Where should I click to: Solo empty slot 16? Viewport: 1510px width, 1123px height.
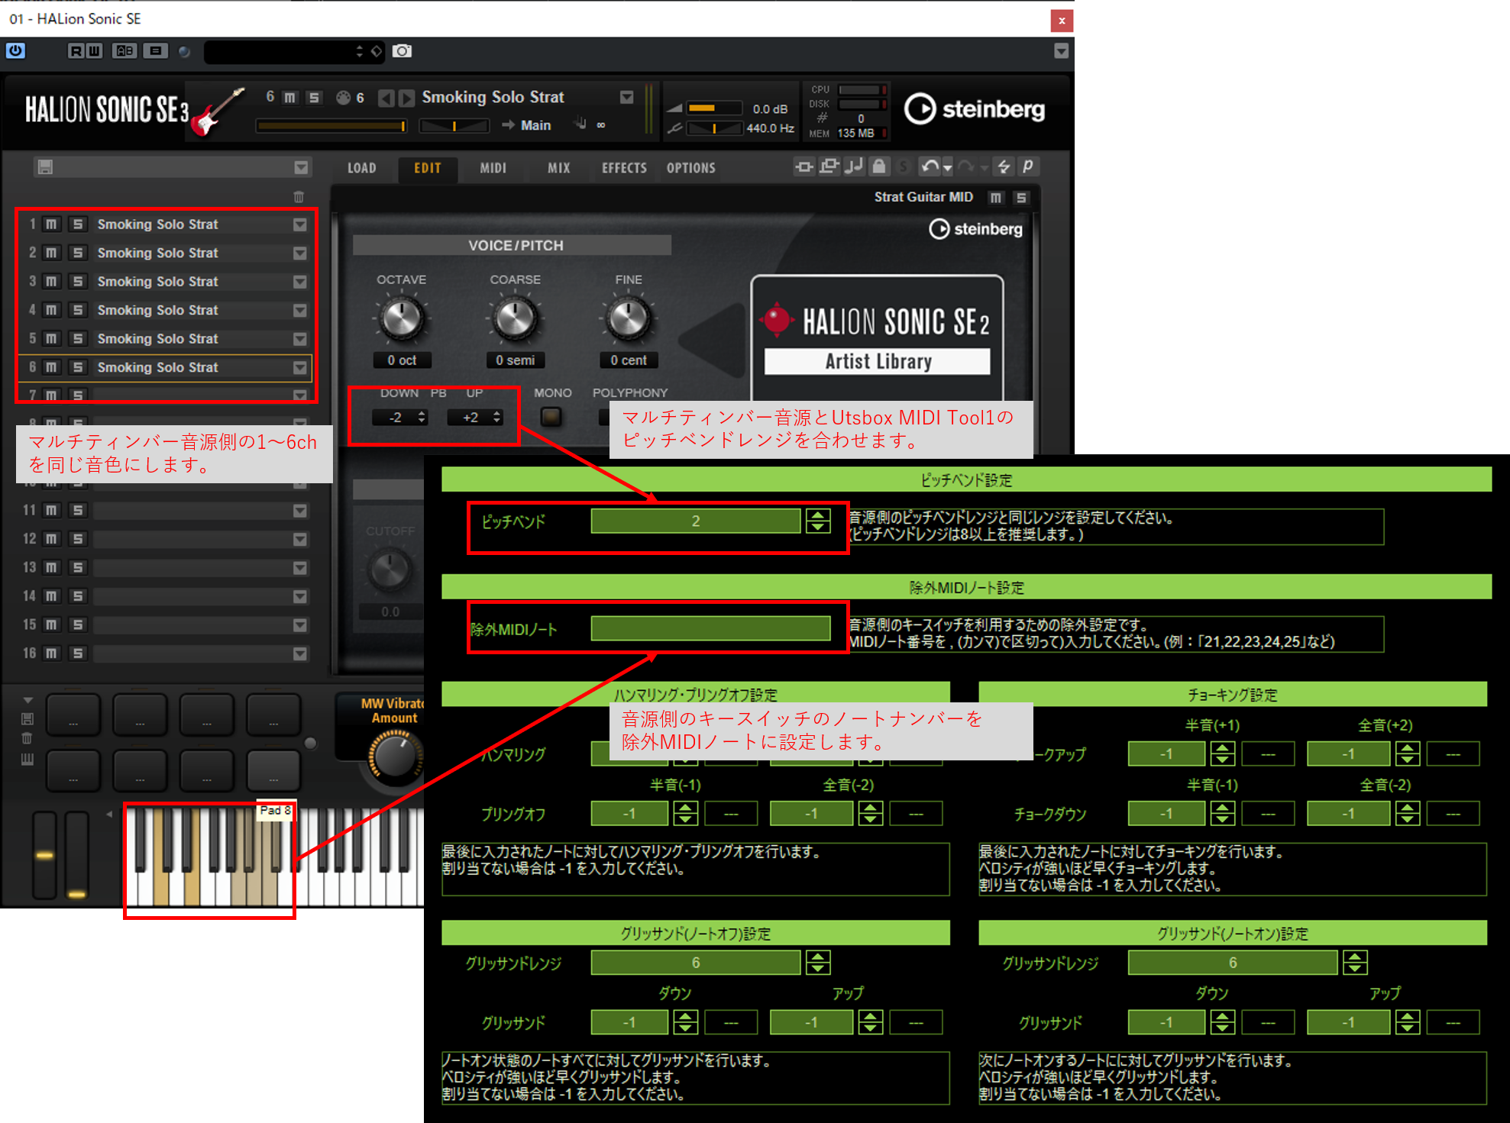(77, 653)
